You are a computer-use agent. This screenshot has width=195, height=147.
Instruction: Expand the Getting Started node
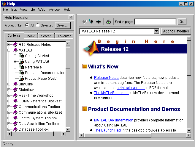coord(15,56)
